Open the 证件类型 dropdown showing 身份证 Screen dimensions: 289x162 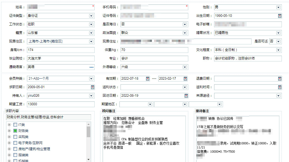(91, 16)
